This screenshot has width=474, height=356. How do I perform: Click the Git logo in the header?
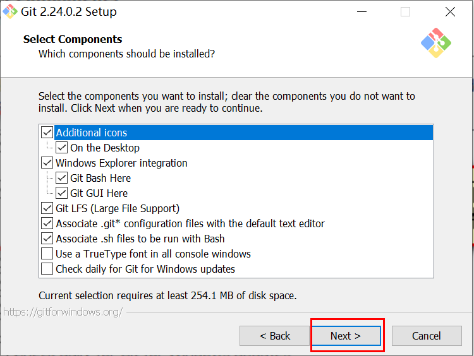coord(435,43)
